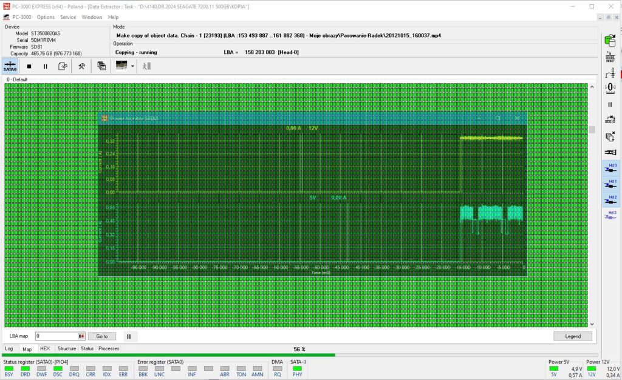Toggle head Hd 0 selection
622x380 pixels.
[x=610, y=168]
